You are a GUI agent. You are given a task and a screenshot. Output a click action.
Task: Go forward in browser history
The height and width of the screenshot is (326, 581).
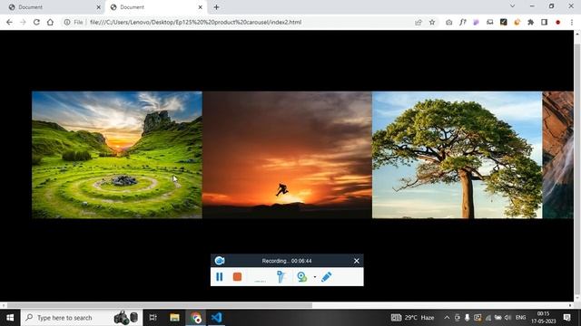(x=23, y=22)
